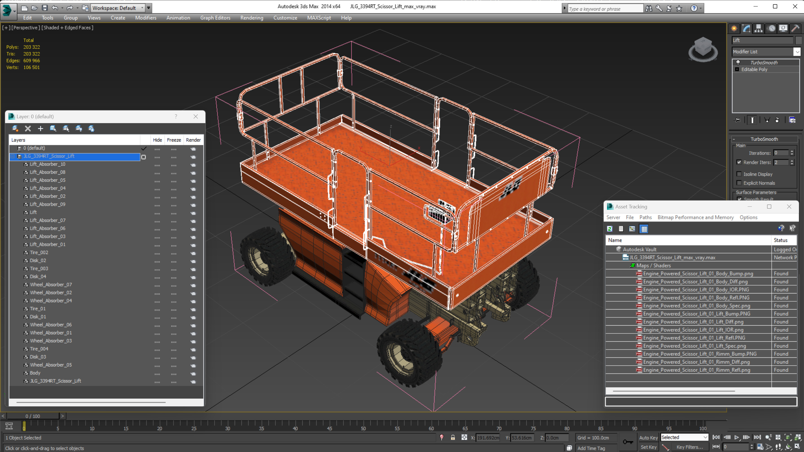Collapse the TurboSmooth rollout
The height and width of the screenshot is (452, 804).
[734, 139]
